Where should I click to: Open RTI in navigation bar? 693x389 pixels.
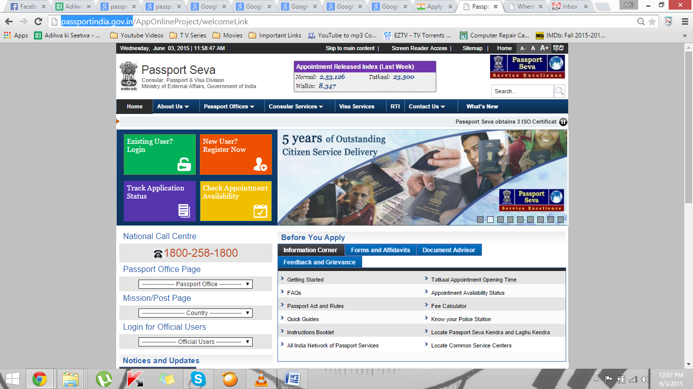[x=395, y=106]
